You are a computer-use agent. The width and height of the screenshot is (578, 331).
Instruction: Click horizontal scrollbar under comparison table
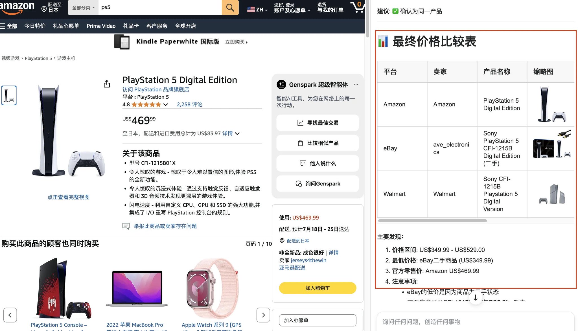point(432,221)
